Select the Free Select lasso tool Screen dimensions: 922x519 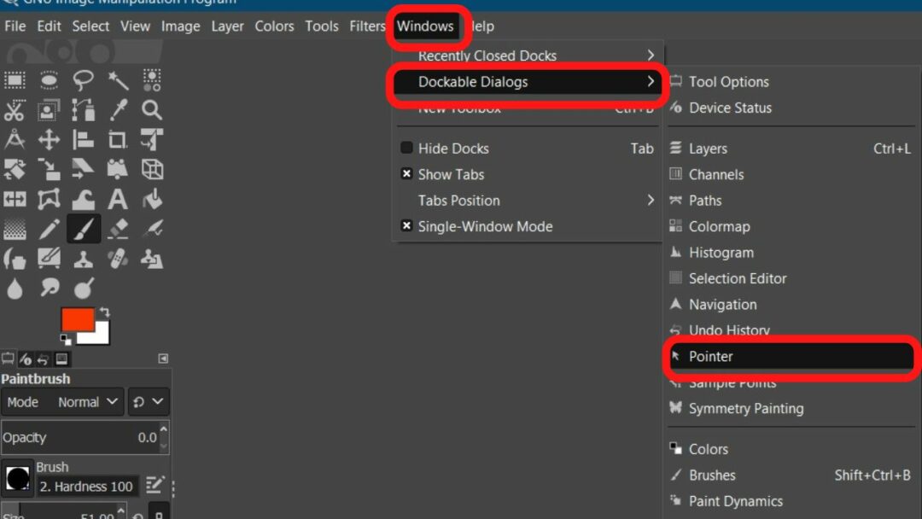pyautogui.click(x=84, y=80)
